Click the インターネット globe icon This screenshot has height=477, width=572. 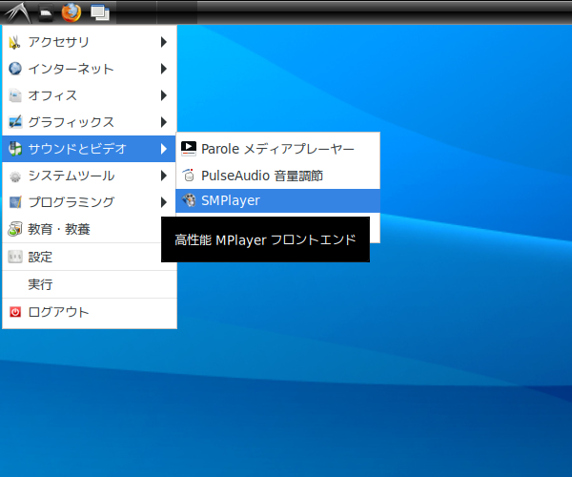point(15,69)
